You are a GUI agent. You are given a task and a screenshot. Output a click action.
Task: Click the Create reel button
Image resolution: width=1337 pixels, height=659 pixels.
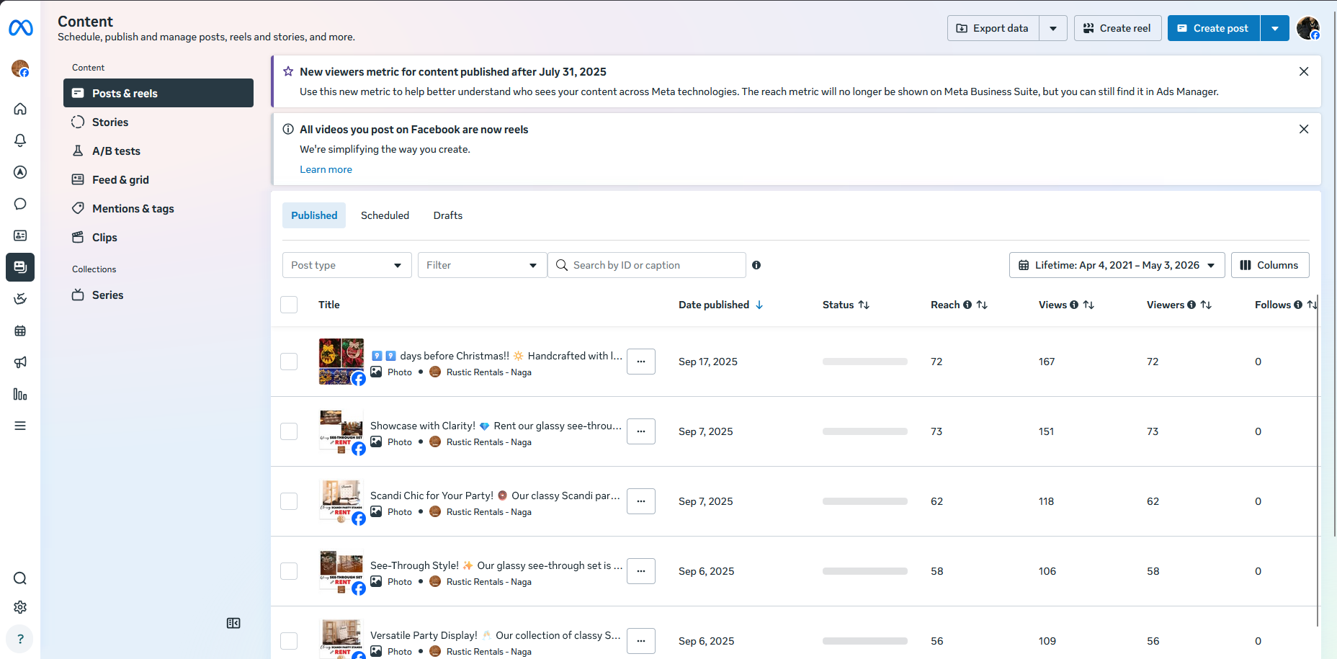coord(1117,28)
